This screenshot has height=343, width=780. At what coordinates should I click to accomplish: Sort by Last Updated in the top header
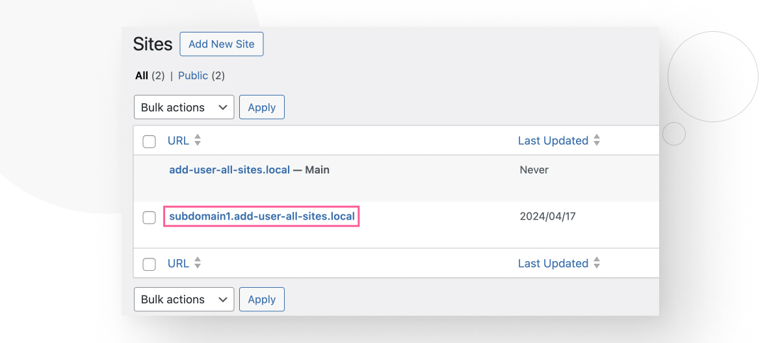coord(552,140)
